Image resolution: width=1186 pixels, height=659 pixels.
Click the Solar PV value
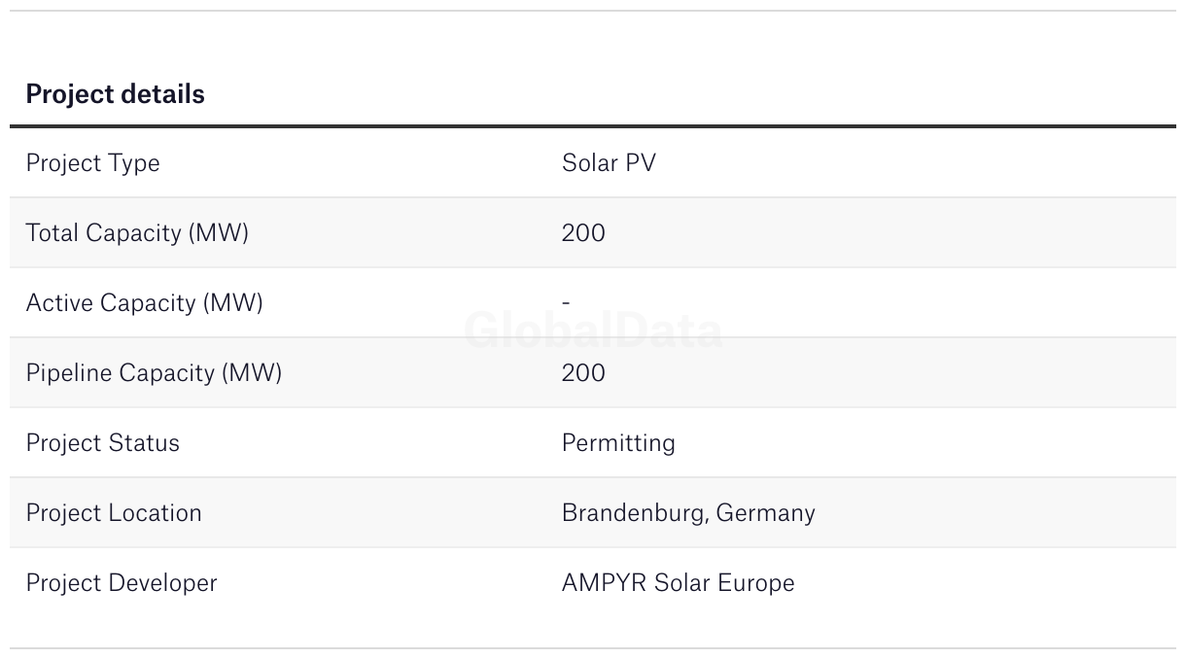click(609, 163)
